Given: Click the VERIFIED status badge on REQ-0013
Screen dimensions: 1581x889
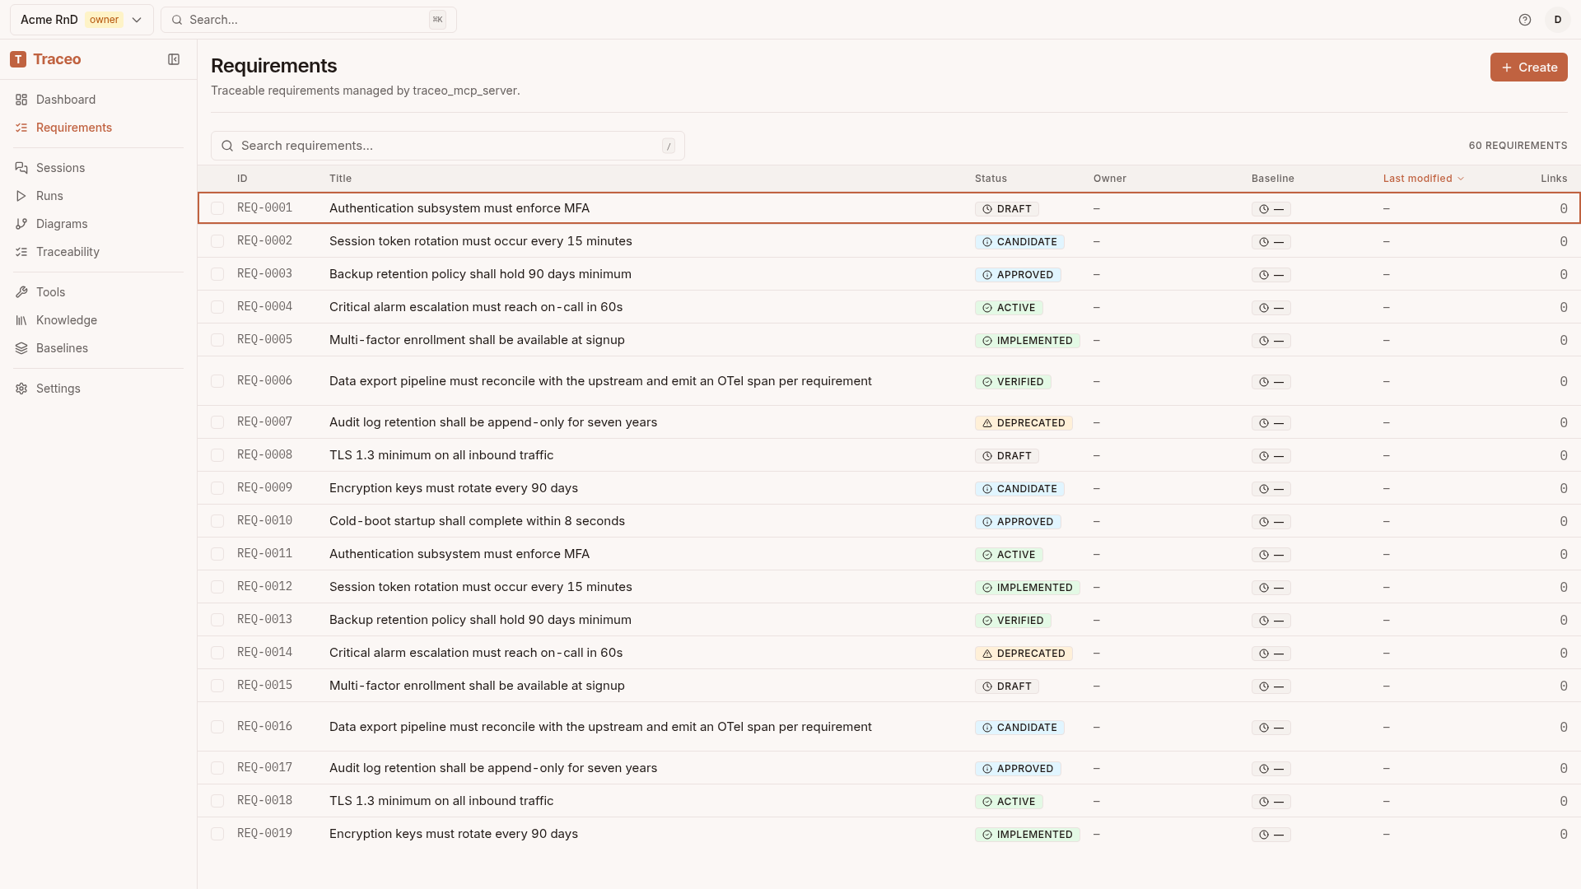Looking at the screenshot, I should [x=1013, y=621].
